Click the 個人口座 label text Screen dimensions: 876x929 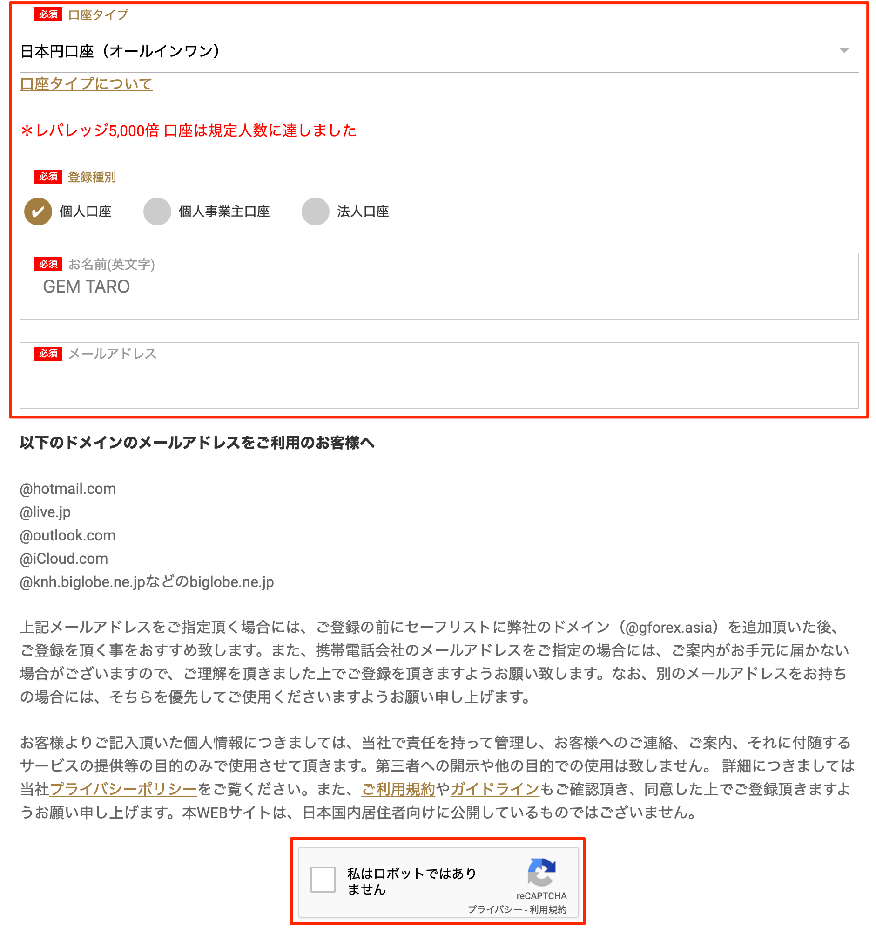pyautogui.click(x=86, y=212)
